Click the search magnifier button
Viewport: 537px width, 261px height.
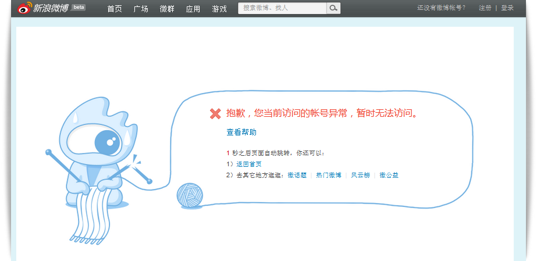coord(333,8)
